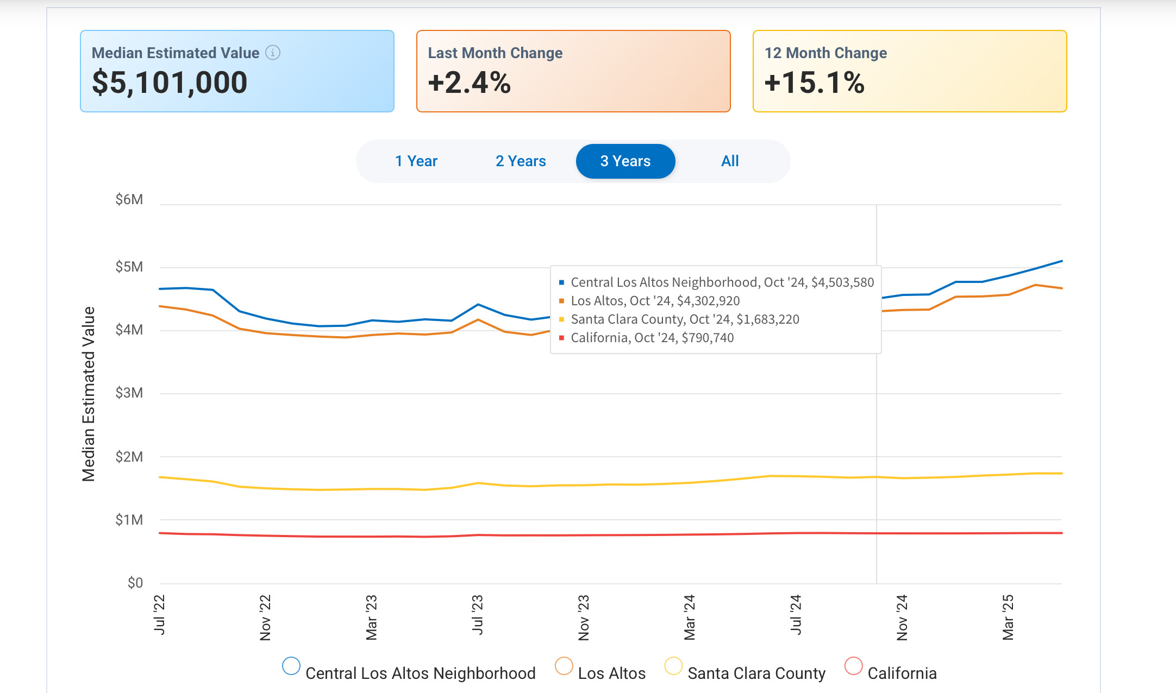The image size is (1176, 693).
Task: Switch chart range to 1 Year
Action: point(416,161)
